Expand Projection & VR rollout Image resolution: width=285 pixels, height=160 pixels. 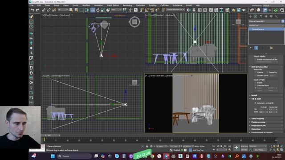pos(258,125)
